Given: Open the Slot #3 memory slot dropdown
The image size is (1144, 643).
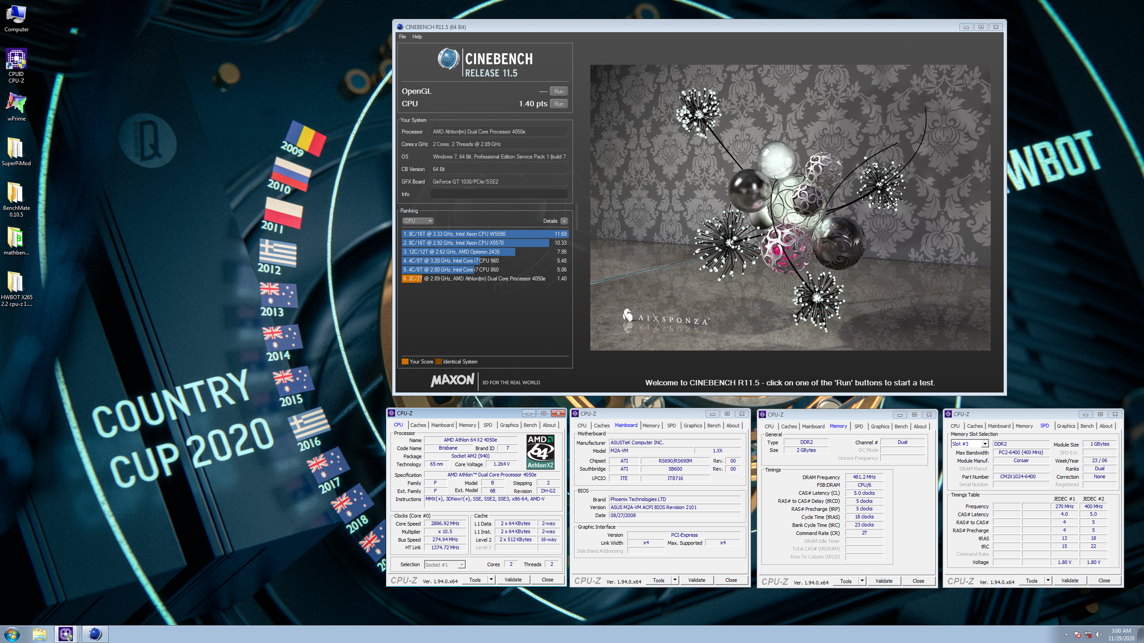Looking at the screenshot, I should pos(969,444).
